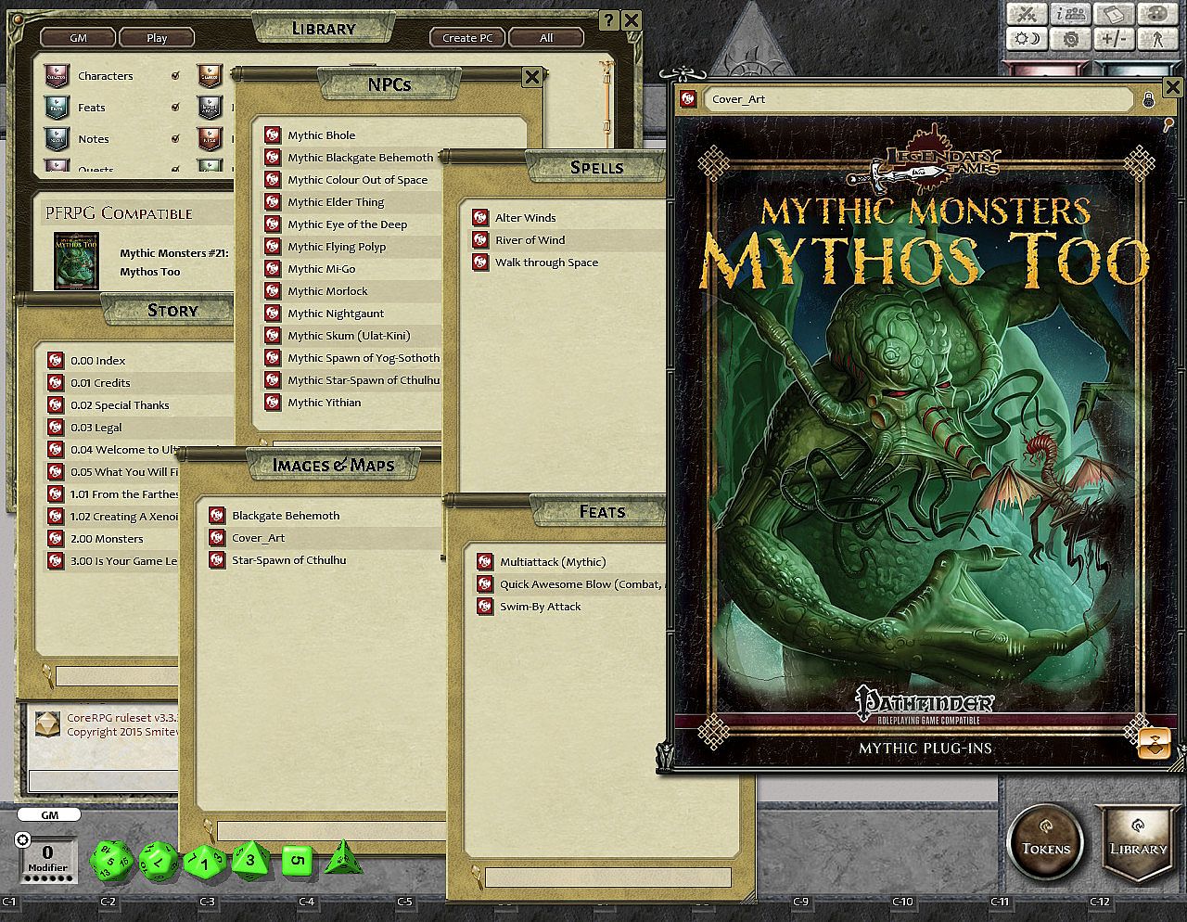The width and height of the screenshot is (1187, 922).
Task: Open 2.00 Monsters story entry
Action: (107, 539)
